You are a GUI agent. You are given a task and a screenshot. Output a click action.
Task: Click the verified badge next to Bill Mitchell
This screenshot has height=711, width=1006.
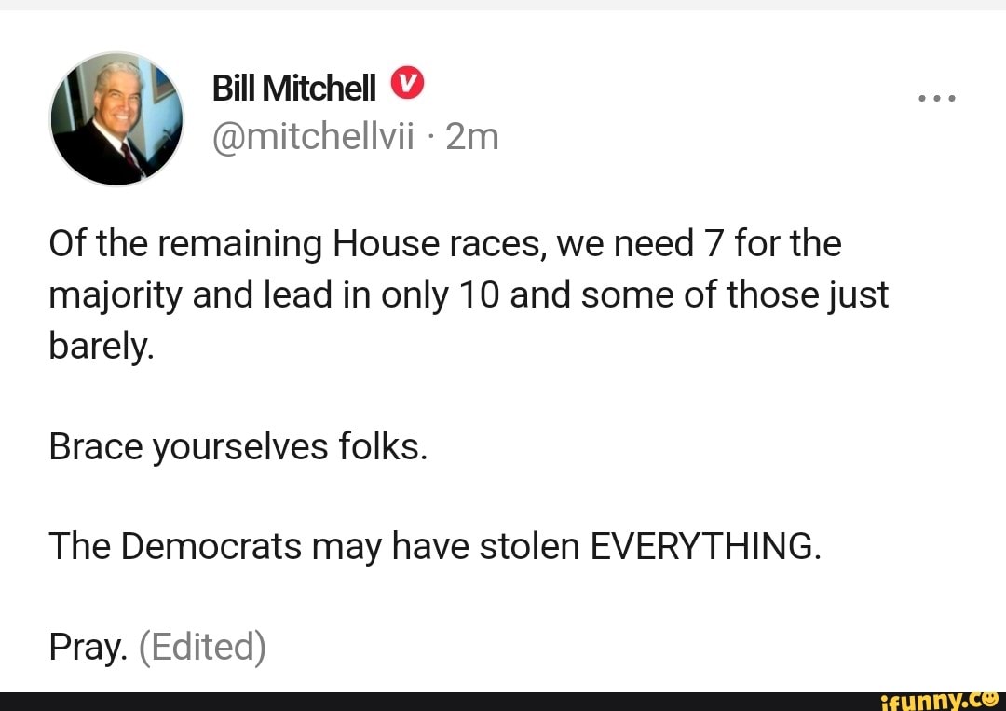pos(408,85)
